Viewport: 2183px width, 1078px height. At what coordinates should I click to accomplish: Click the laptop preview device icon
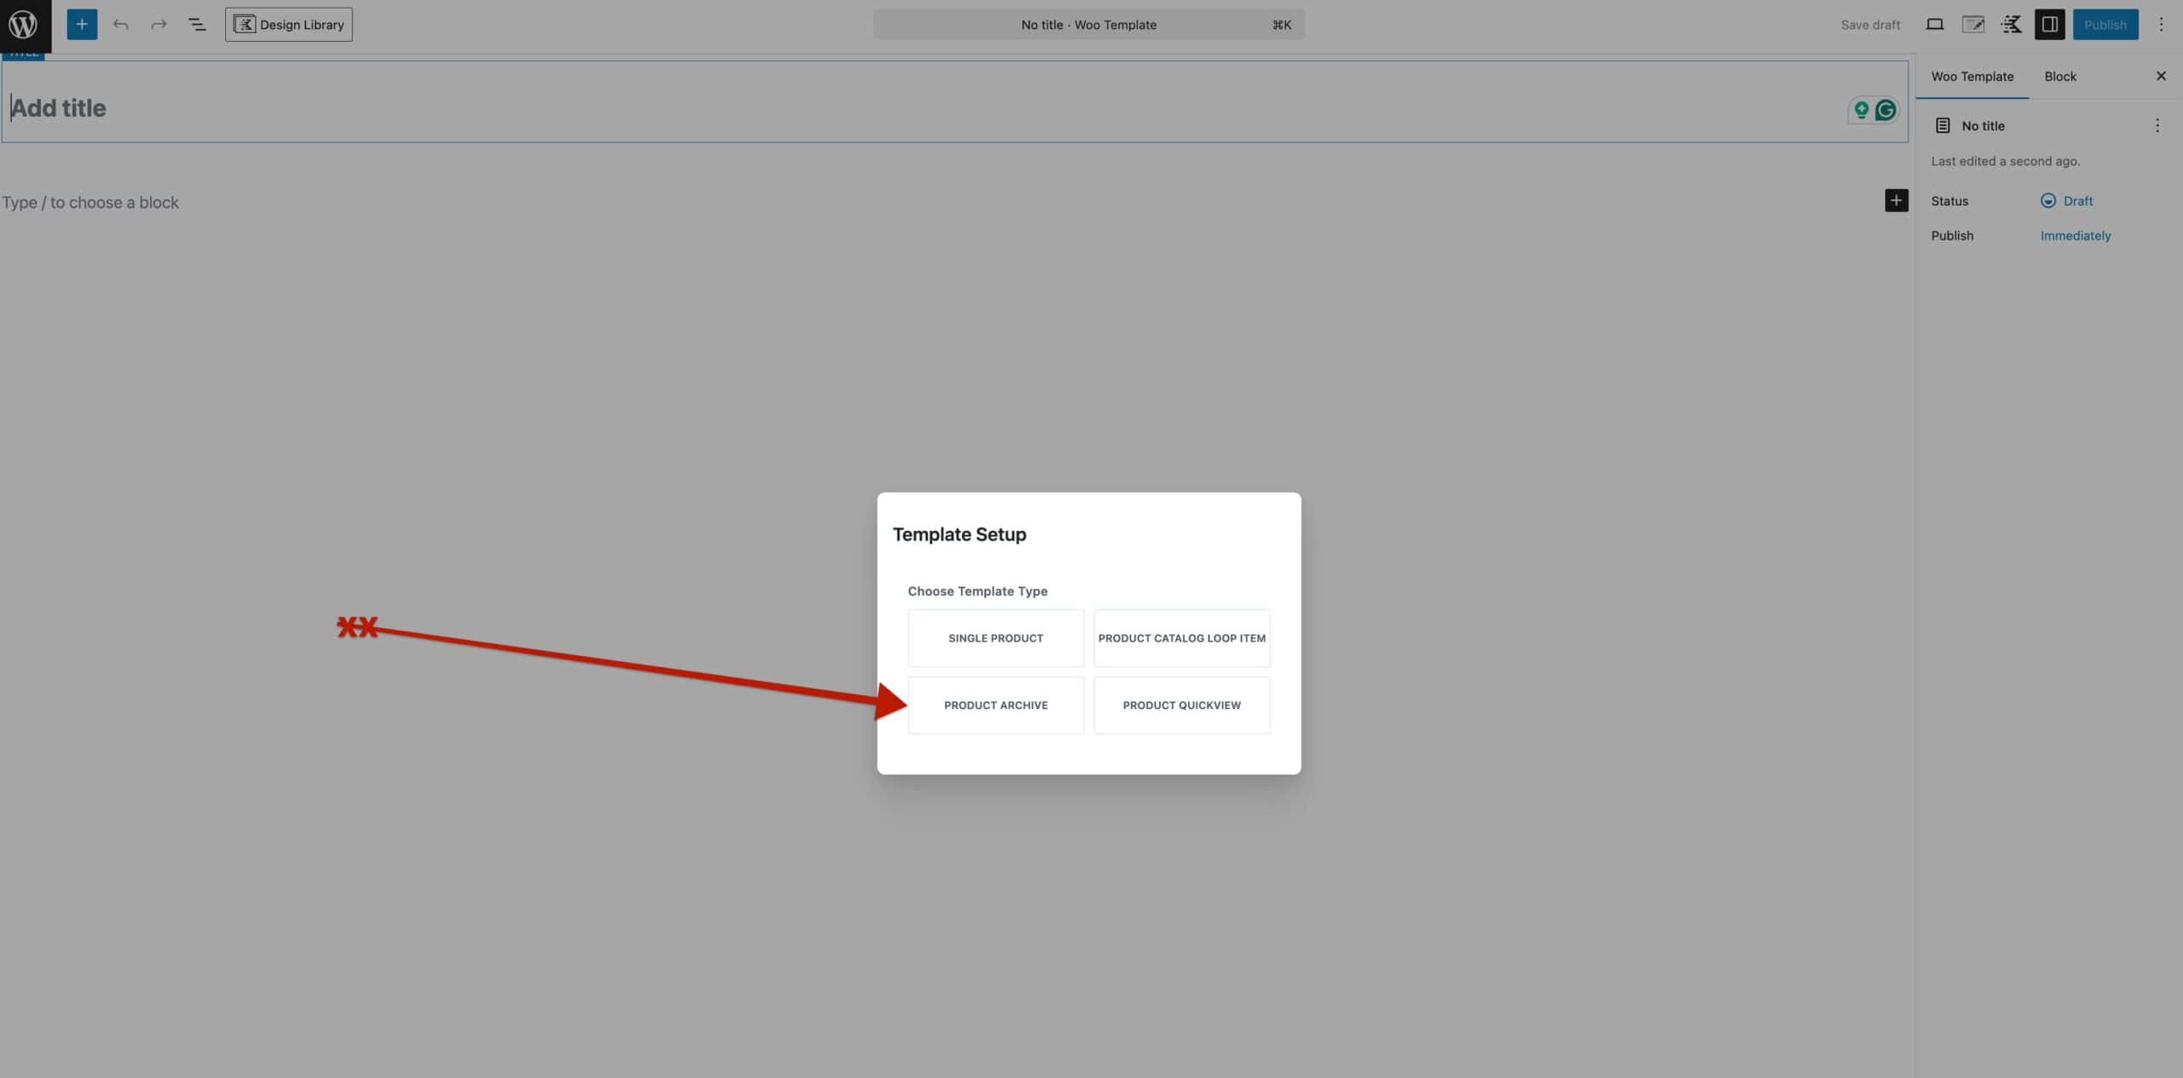[x=1935, y=25]
